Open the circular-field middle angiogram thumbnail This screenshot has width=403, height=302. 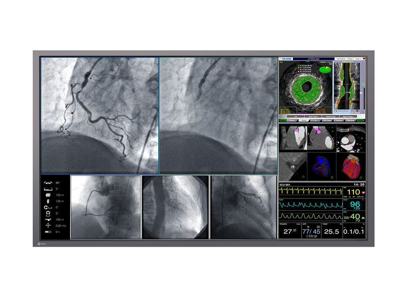[175, 207]
